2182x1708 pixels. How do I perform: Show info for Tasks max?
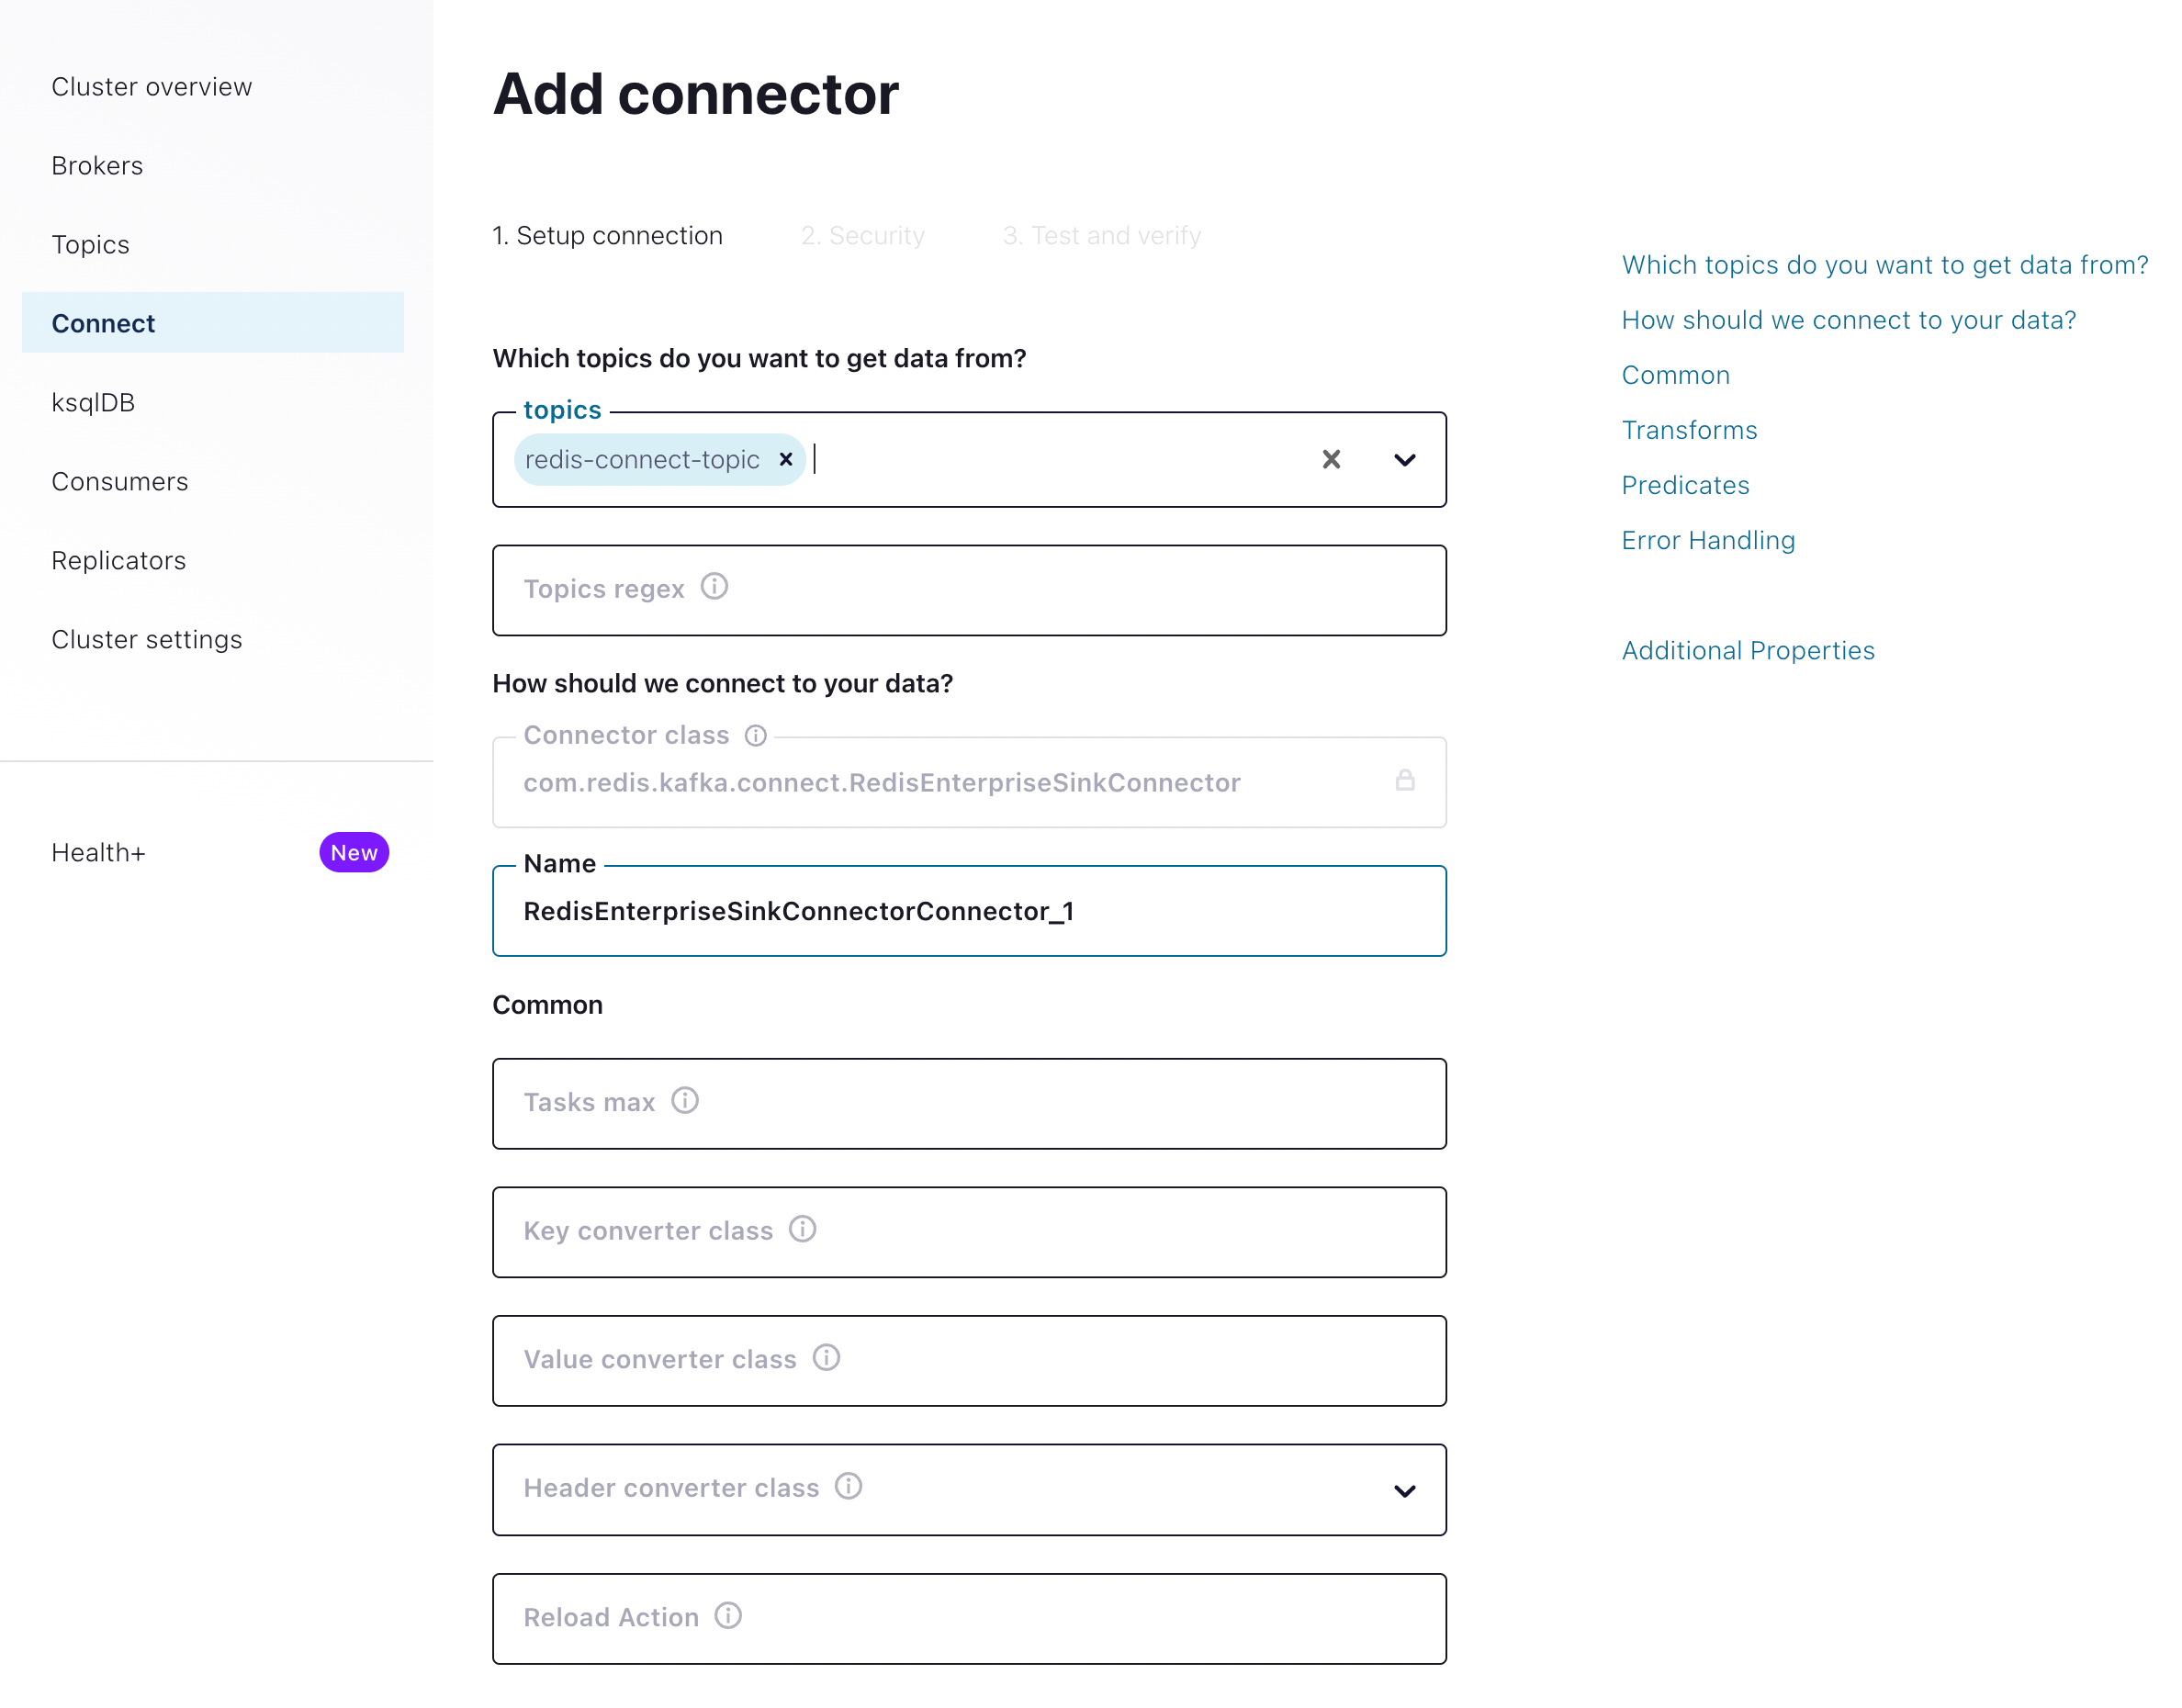(x=685, y=1101)
